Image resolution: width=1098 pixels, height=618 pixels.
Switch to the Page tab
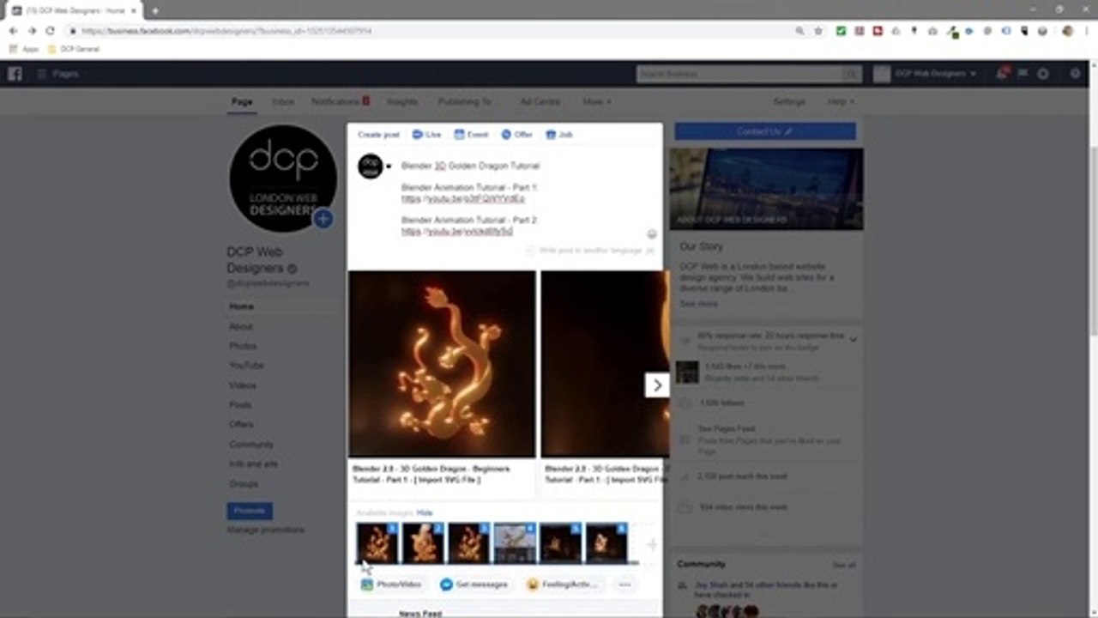click(x=242, y=101)
